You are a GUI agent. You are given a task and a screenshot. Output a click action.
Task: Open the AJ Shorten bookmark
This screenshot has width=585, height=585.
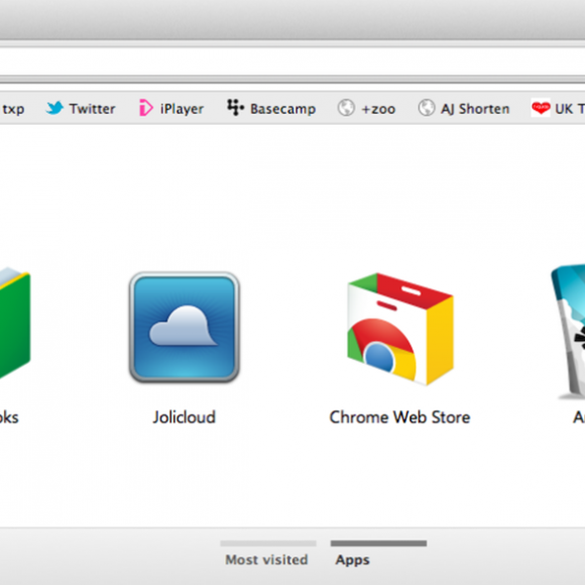[x=475, y=109]
